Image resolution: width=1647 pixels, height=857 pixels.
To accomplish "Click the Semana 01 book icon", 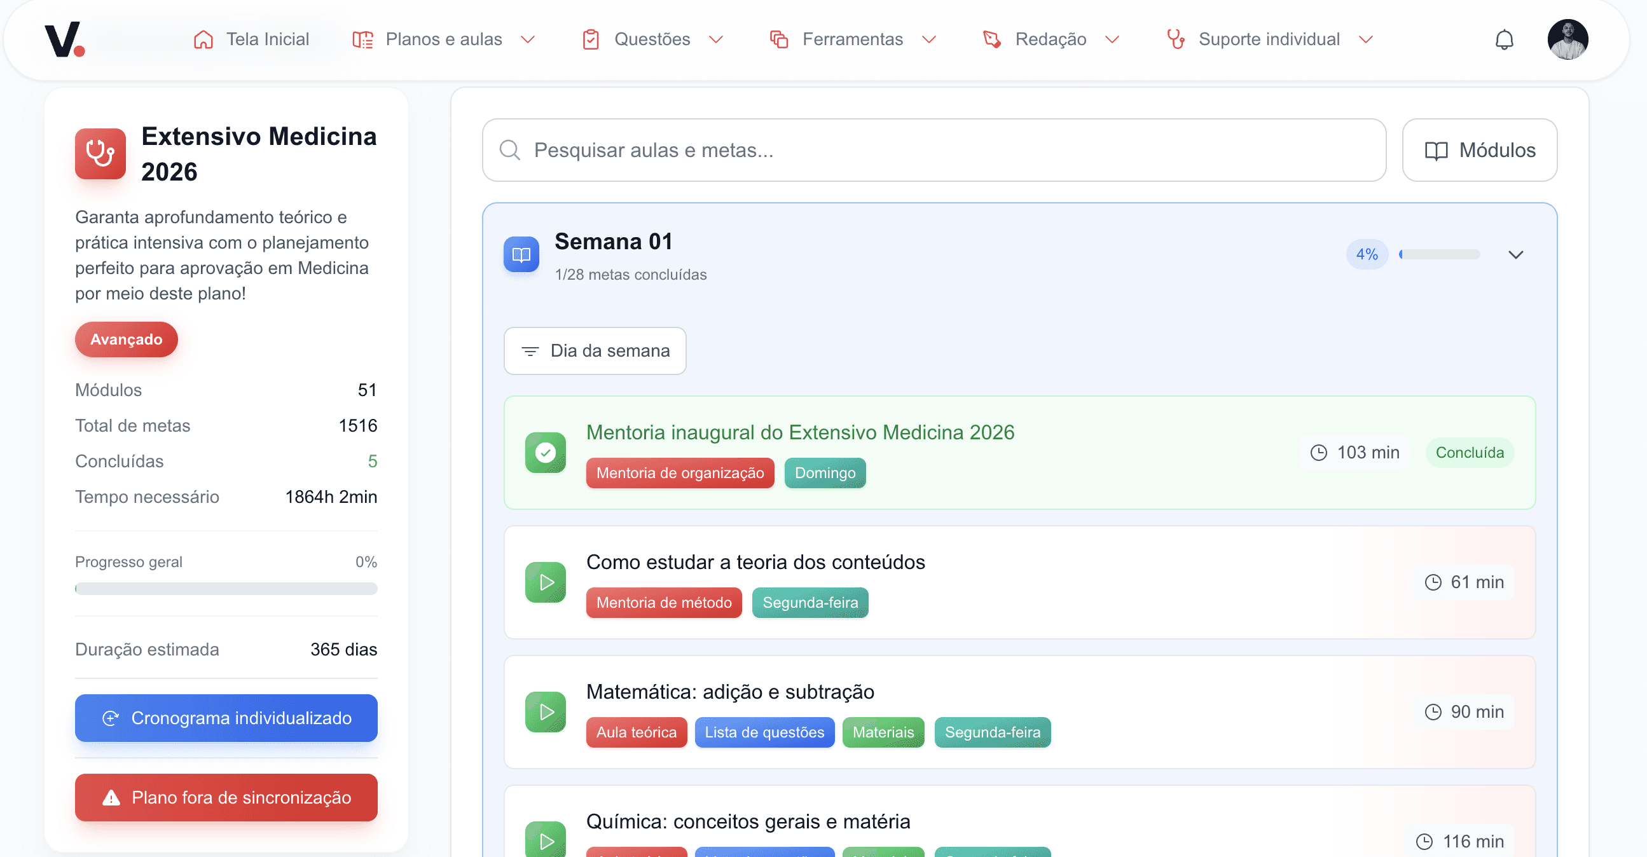I will click(521, 254).
